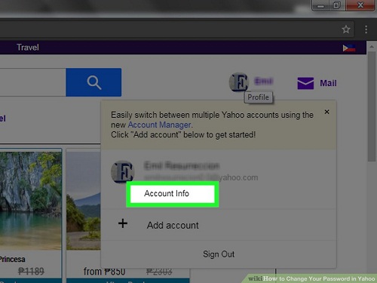The image size is (377, 283).
Task: Open the Chrome three-dot menu
Action: (x=366, y=29)
